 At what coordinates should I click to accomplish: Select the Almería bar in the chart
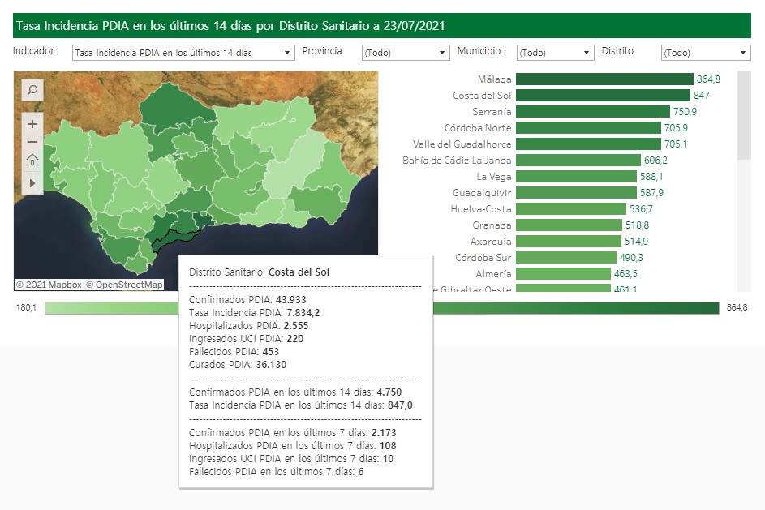pos(563,273)
